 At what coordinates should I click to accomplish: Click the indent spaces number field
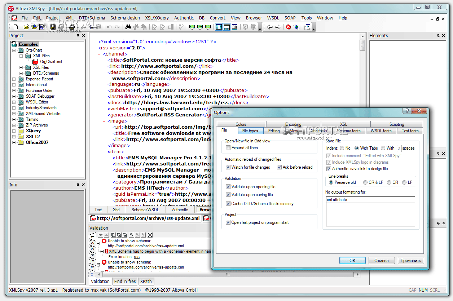pos(399,148)
